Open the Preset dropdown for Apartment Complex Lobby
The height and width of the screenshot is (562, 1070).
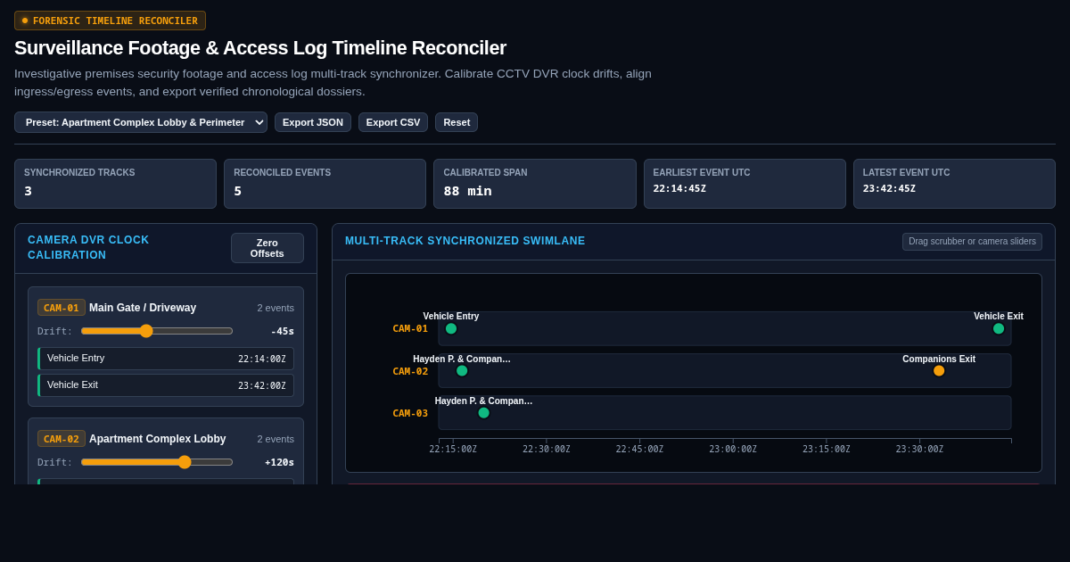(141, 122)
